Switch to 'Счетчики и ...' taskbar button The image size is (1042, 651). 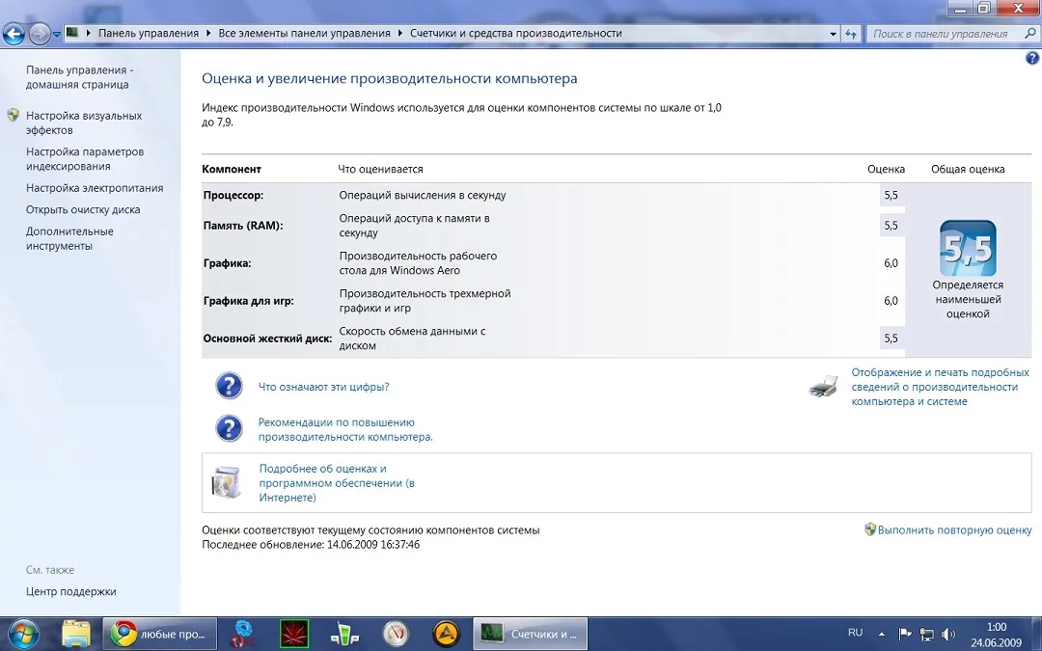pos(530,634)
